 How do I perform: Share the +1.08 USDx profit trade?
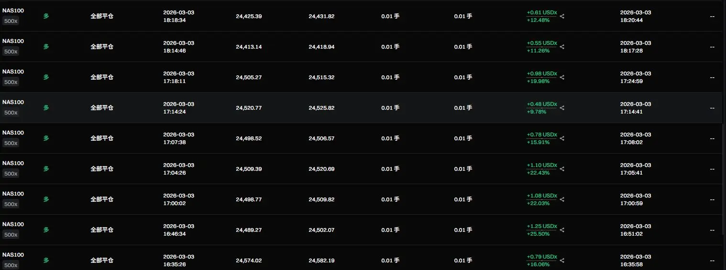[x=562, y=199]
